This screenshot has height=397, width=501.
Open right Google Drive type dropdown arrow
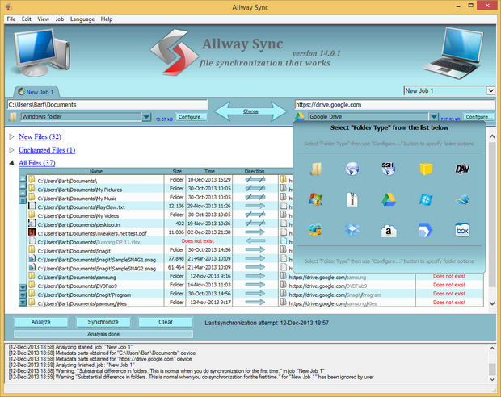[x=434, y=117]
